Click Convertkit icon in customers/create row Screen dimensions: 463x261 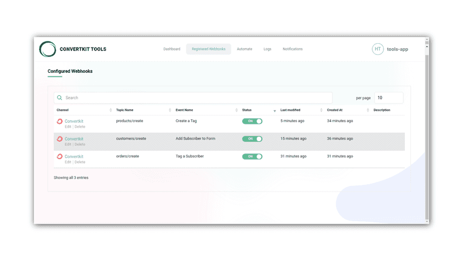tap(60, 139)
